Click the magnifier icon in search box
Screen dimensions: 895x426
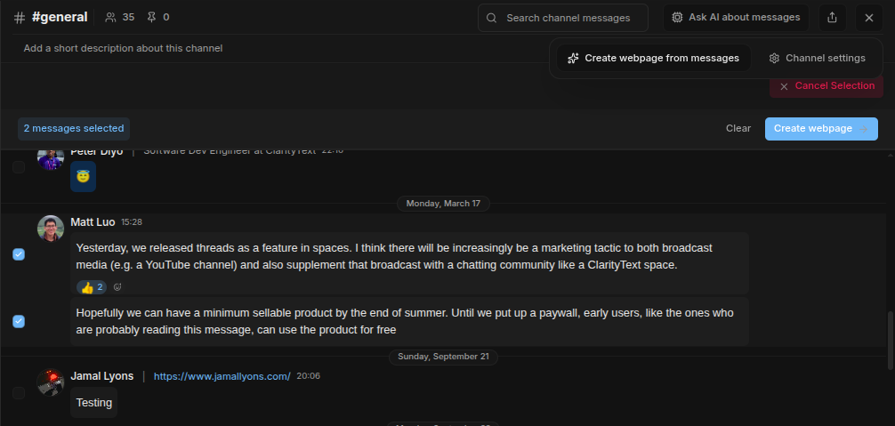click(491, 18)
